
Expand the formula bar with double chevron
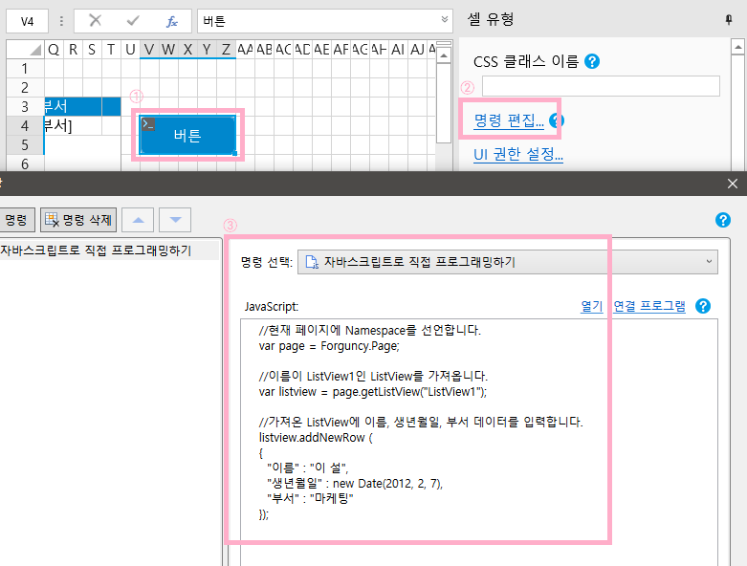pyautogui.click(x=445, y=20)
